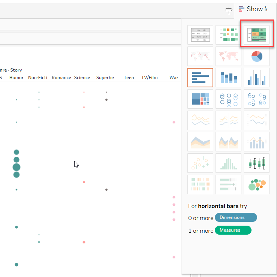Choose the horizontal bars chart type
Screen dimensions: 277x277
tap(200, 78)
